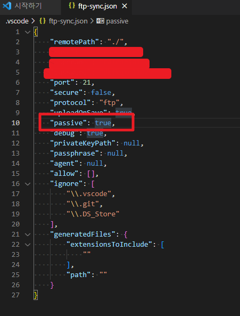Click the "passphrase" key text
The image size is (240, 316).
tap(75, 153)
